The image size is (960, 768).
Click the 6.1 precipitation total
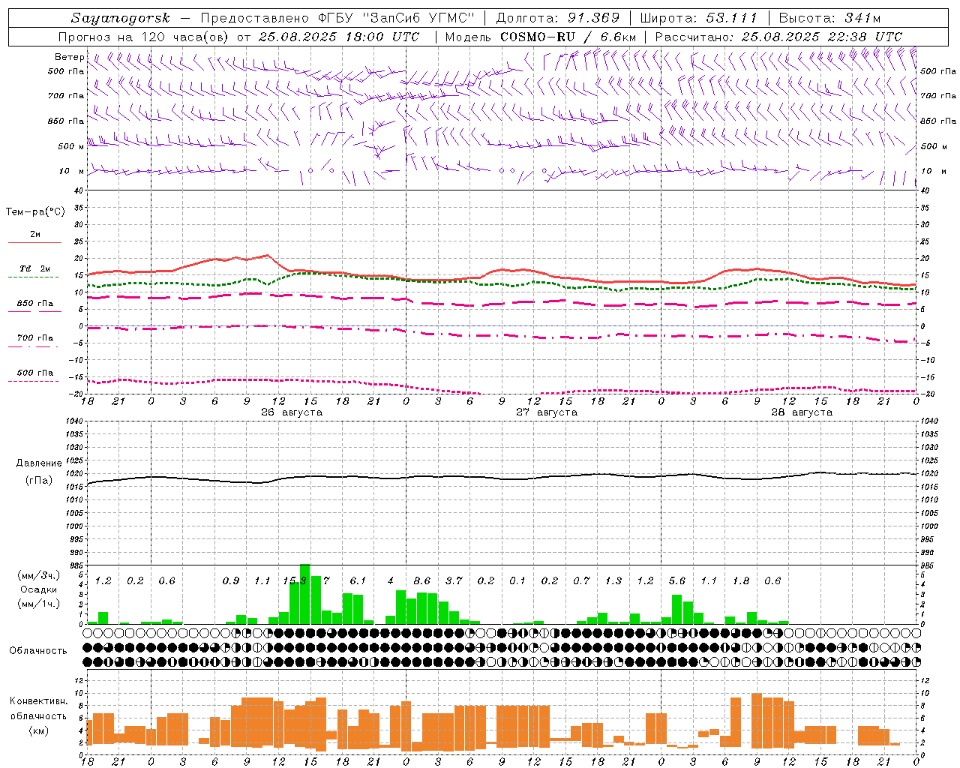pyautogui.click(x=358, y=580)
